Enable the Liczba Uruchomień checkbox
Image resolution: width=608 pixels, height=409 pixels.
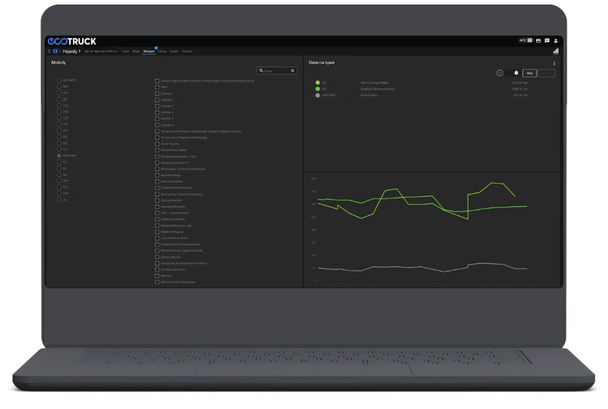(157, 219)
